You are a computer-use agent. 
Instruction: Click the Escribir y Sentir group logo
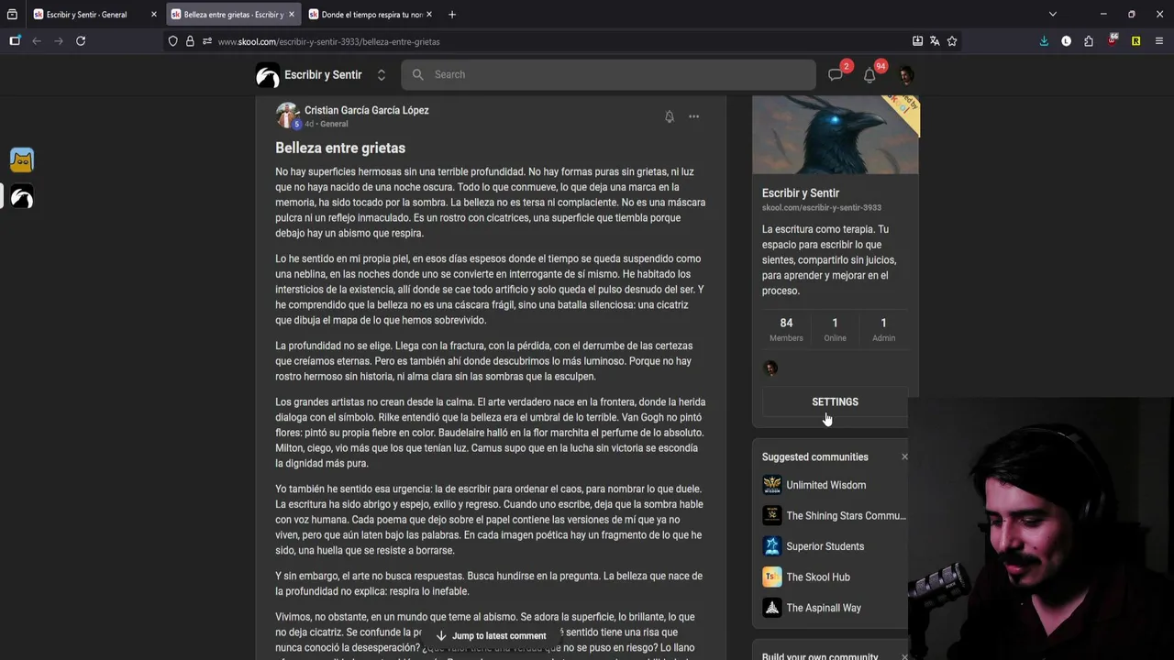(x=267, y=75)
